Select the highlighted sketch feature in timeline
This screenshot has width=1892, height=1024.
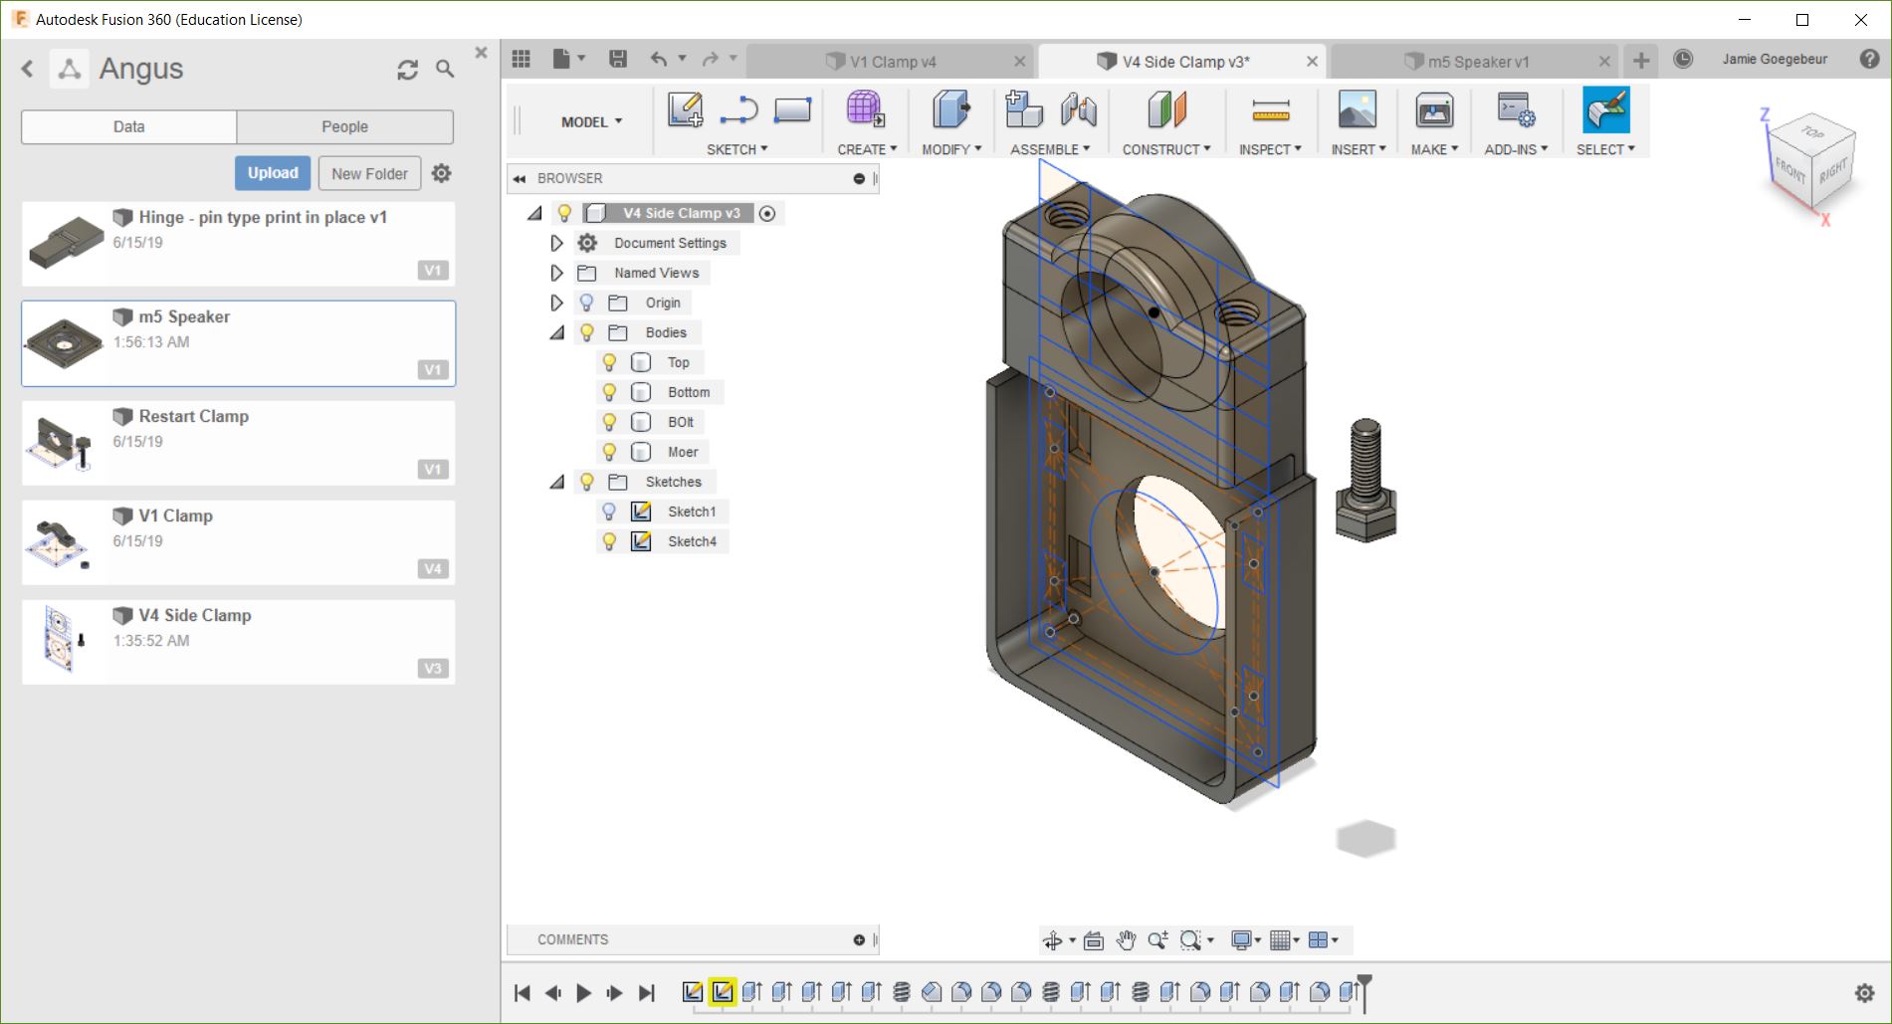[723, 992]
